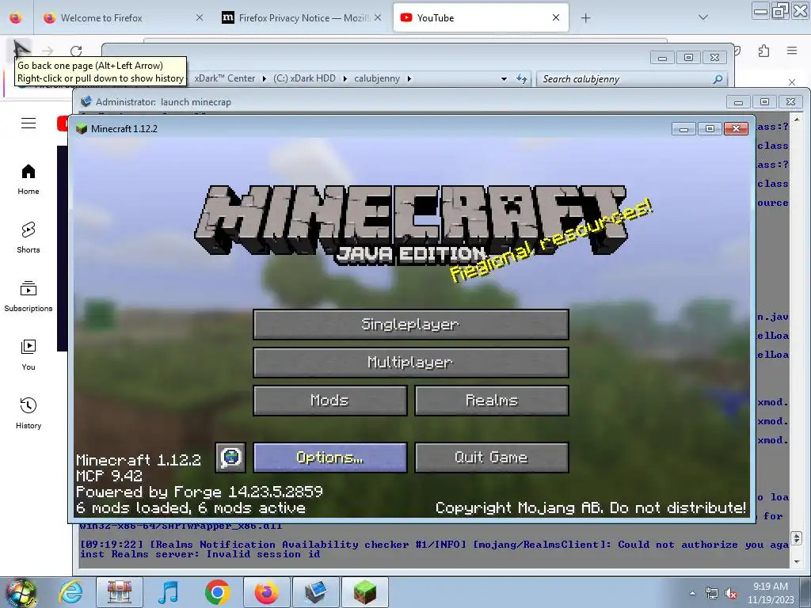Click the Minecraft window title icon

click(x=82, y=129)
